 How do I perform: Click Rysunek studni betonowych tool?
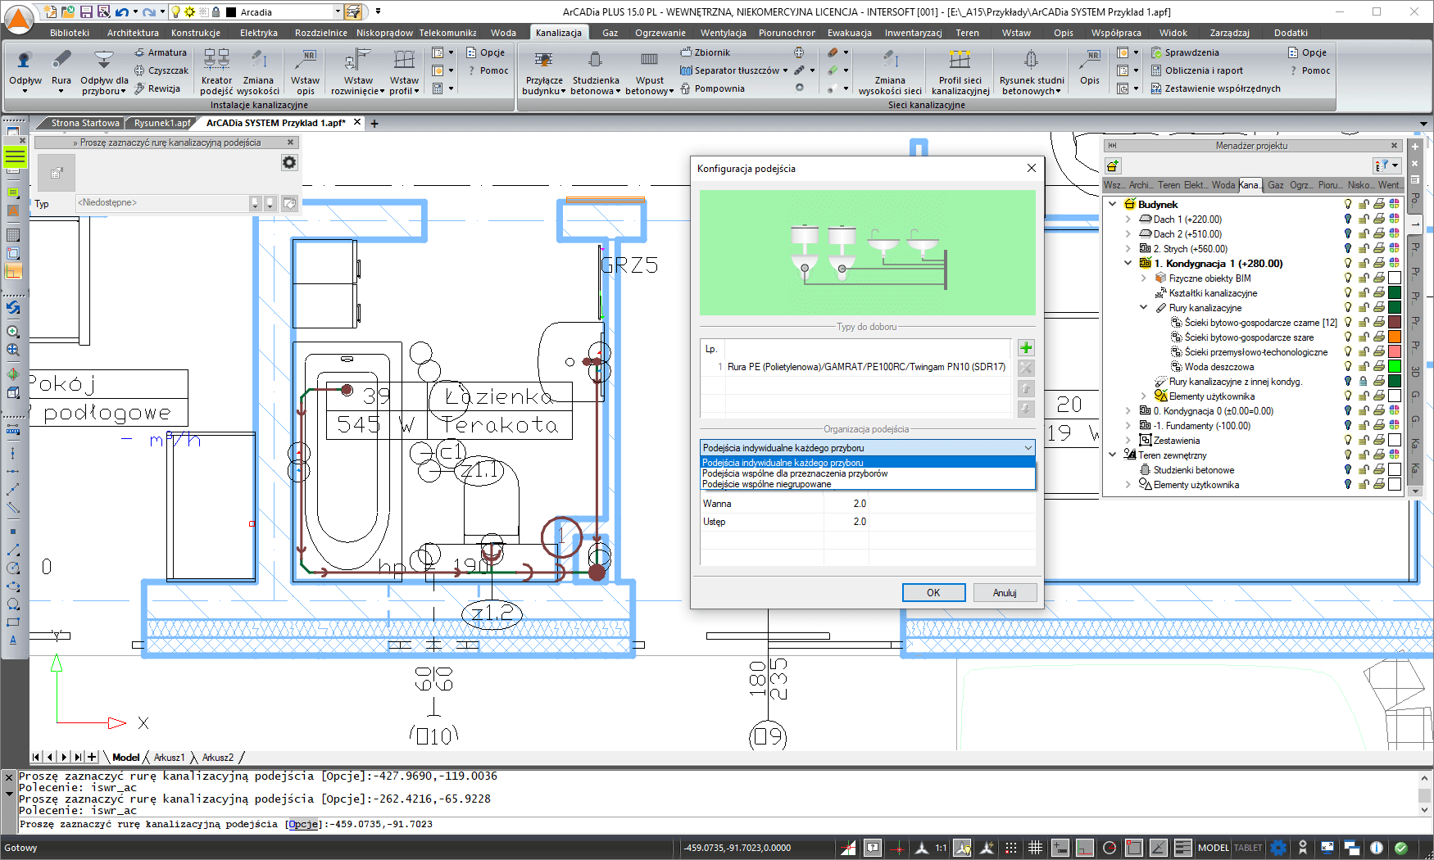[x=1032, y=71]
